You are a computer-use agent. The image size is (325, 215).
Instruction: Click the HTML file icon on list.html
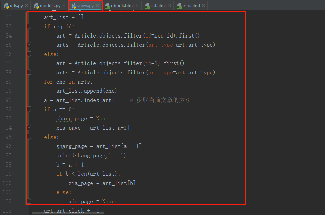(x=147, y=6)
